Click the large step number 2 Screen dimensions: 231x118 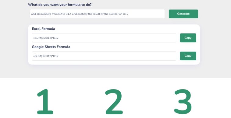pyautogui.click(x=114, y=102)
